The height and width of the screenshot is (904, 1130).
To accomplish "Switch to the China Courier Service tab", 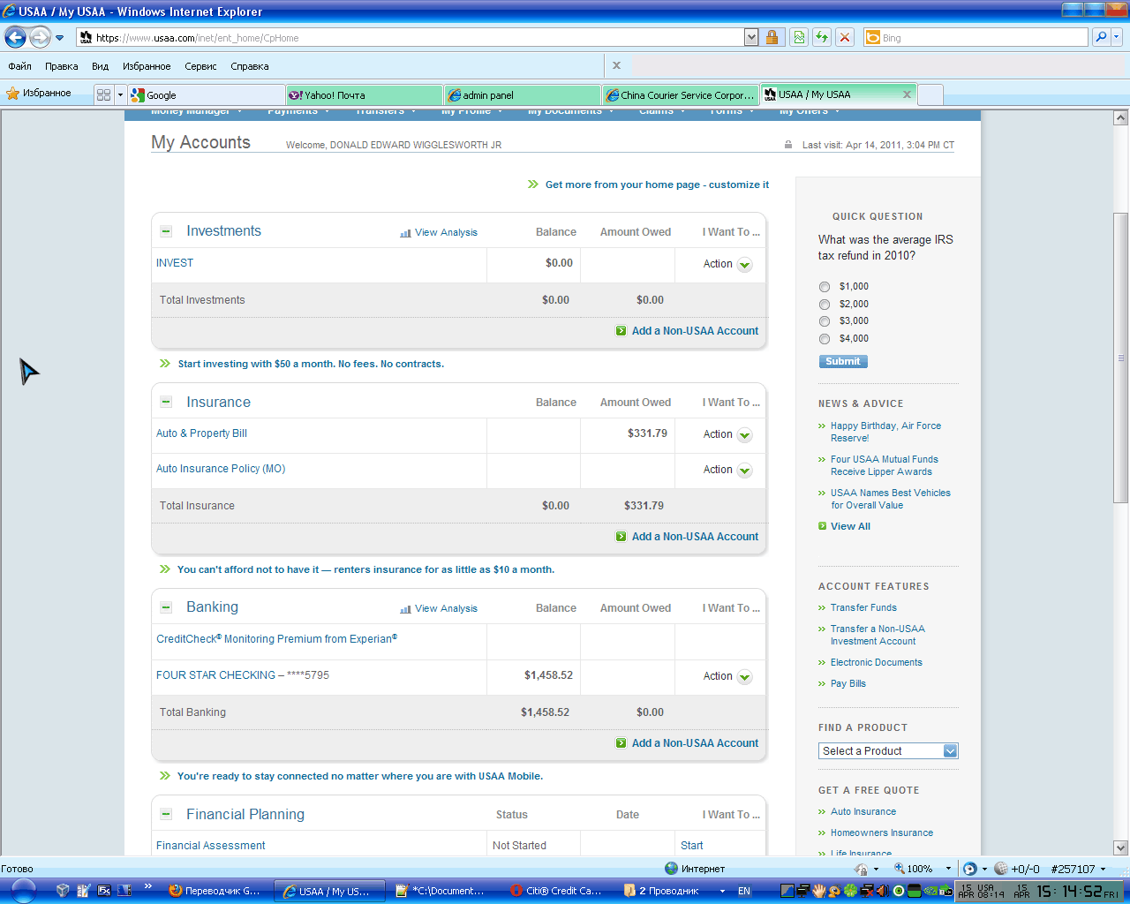I will (681, 94).
